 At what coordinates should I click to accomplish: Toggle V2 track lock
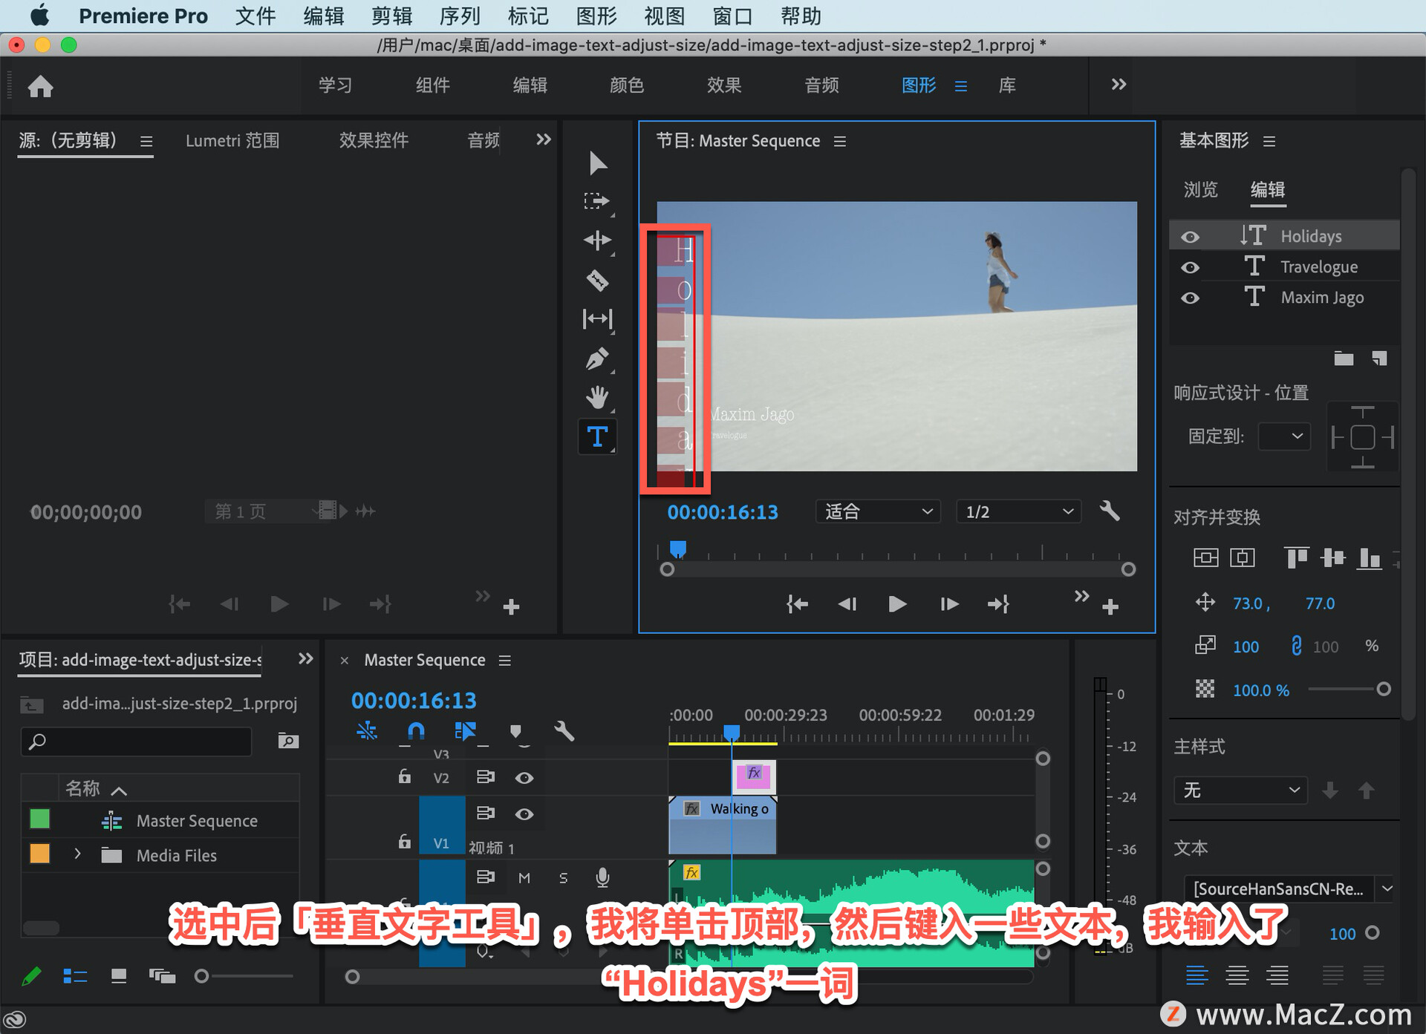tap(404, 776)
